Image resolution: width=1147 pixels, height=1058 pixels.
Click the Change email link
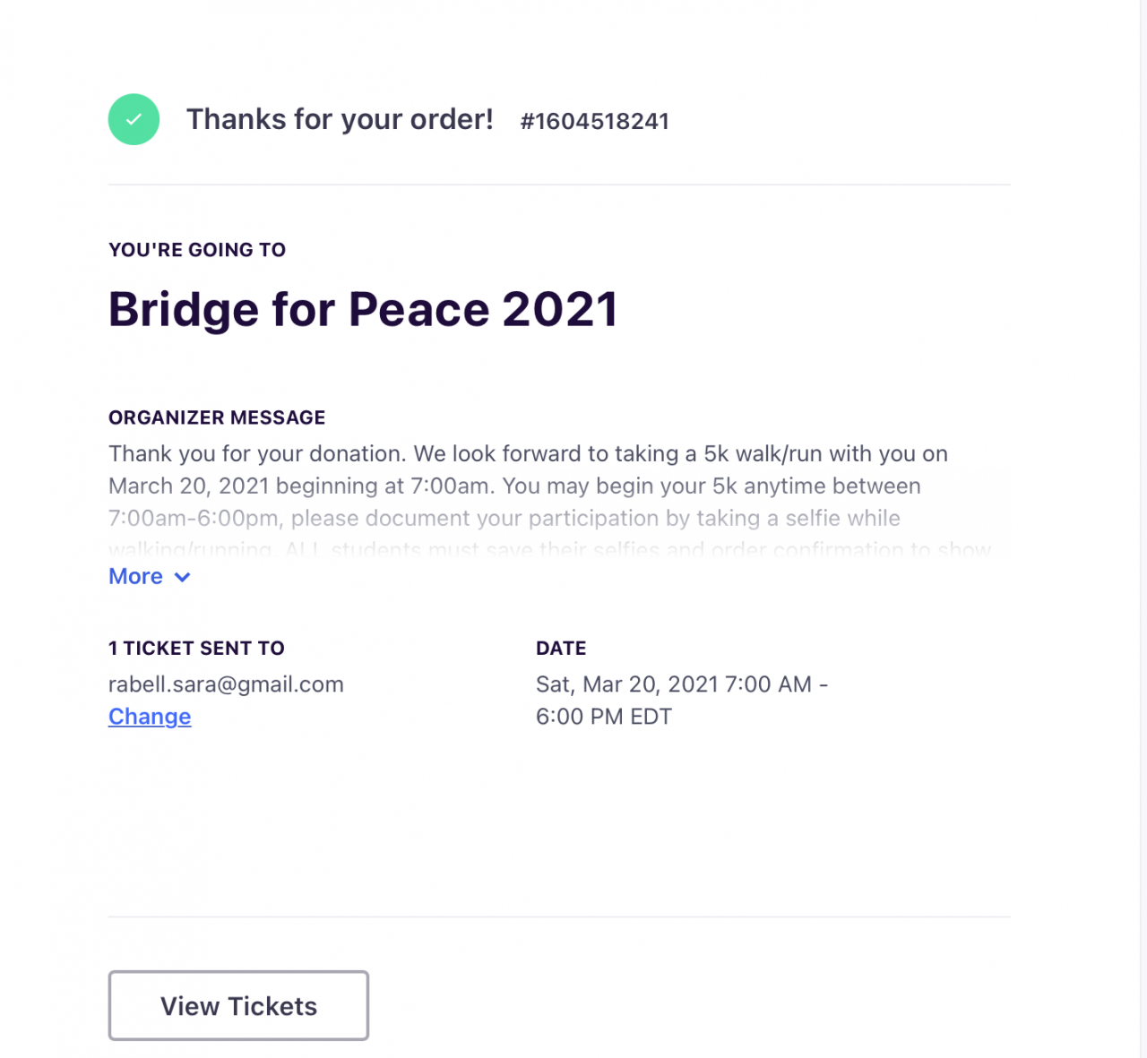point(150,717)
